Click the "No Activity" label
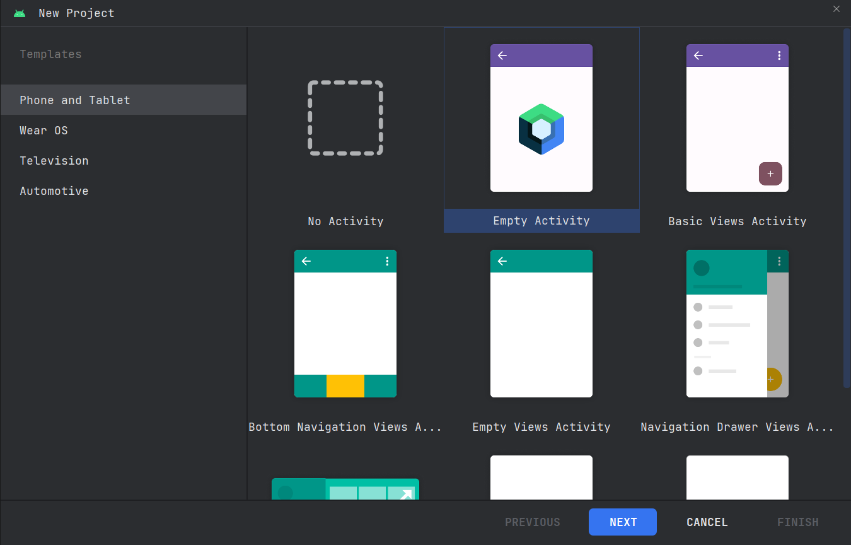Screen dimensions: 851x545 [345, 221]
